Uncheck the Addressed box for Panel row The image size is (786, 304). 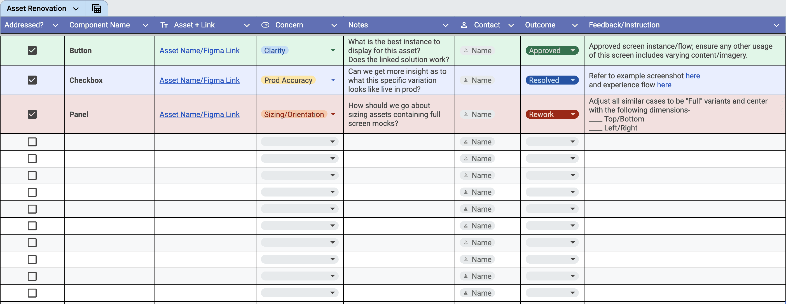(32, 114)
